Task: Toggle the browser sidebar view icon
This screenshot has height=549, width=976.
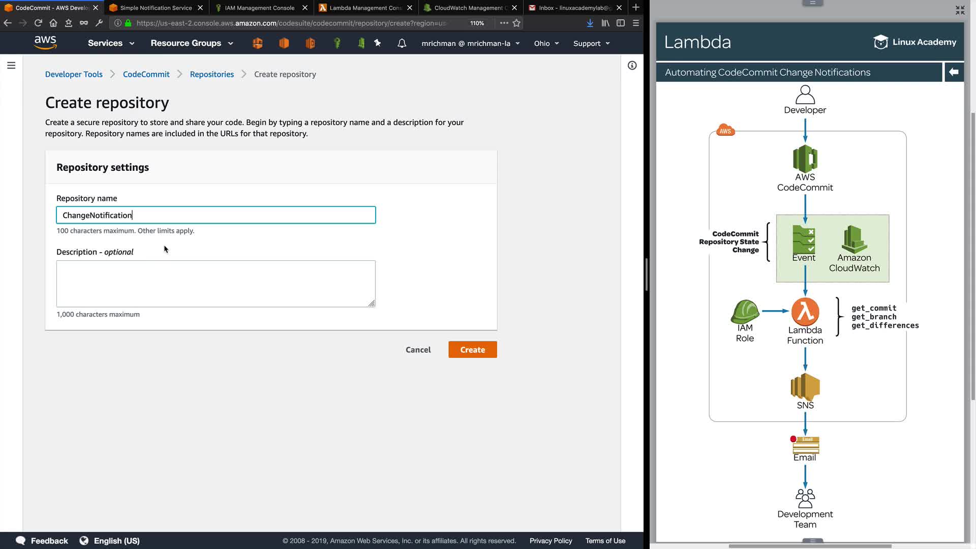Action: click(x=621, y=23)
